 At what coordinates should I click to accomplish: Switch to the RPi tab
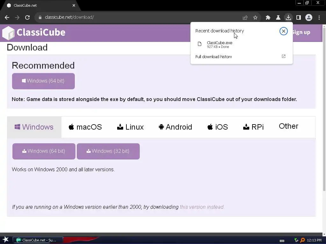(253, 127)
